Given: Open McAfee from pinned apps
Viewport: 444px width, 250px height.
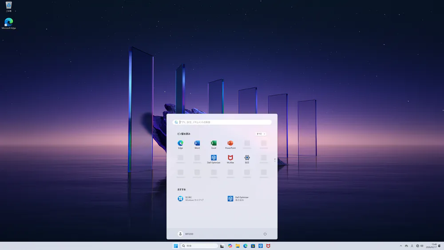Looking at the screenshot, I should pos(230,158).
